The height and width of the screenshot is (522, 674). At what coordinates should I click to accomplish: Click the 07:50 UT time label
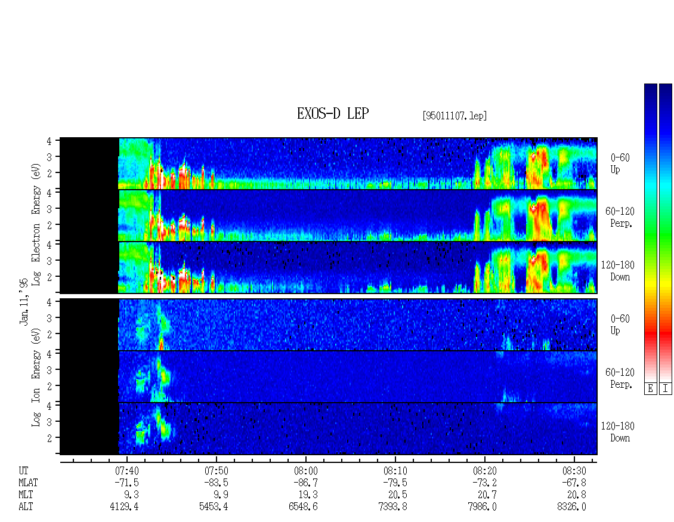(x=216, y=471)
